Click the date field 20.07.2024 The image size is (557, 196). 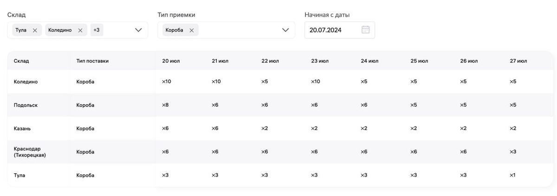339,30
